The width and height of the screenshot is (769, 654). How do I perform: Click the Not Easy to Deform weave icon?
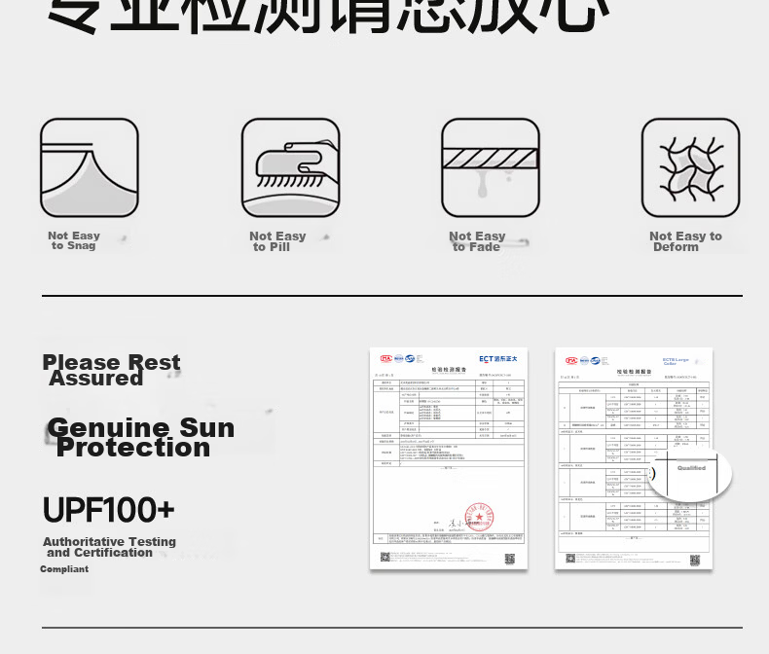pyautogui.click(x=690, y=167)
